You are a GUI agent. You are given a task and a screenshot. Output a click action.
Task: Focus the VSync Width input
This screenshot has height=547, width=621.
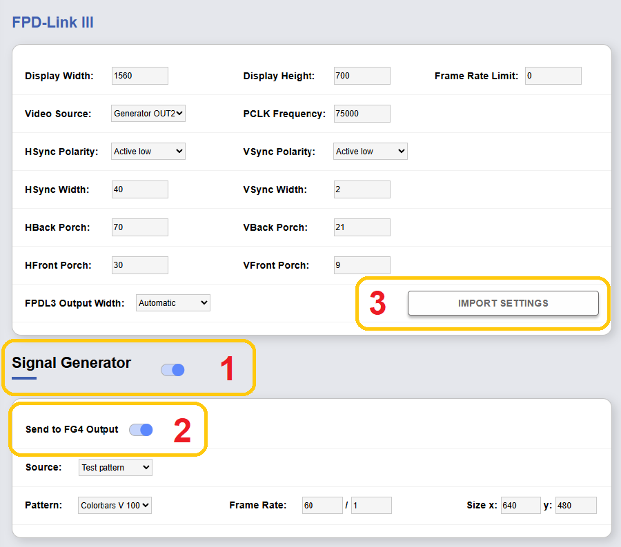point(362,189)
